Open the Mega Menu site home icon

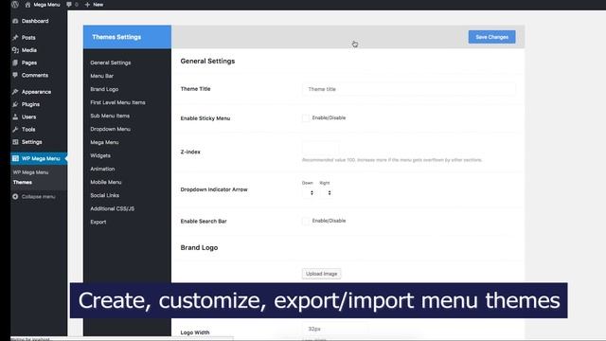point(27,5)
